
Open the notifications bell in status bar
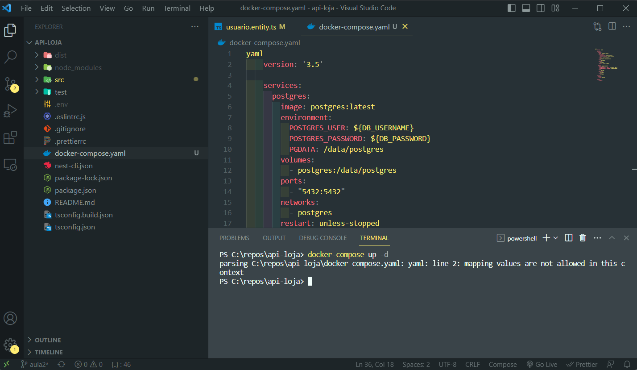[x=627, y=364]
